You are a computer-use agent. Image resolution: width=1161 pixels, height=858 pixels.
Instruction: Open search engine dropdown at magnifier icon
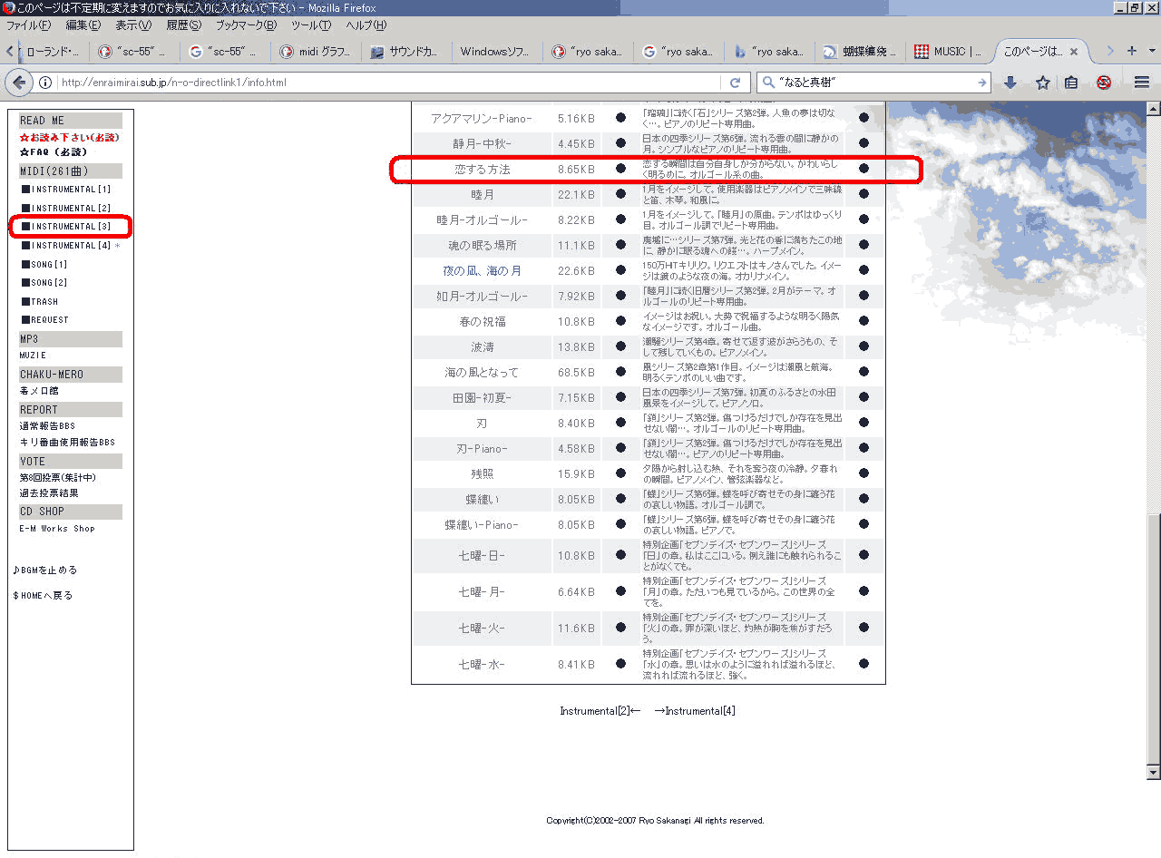[x=768, y=83]
